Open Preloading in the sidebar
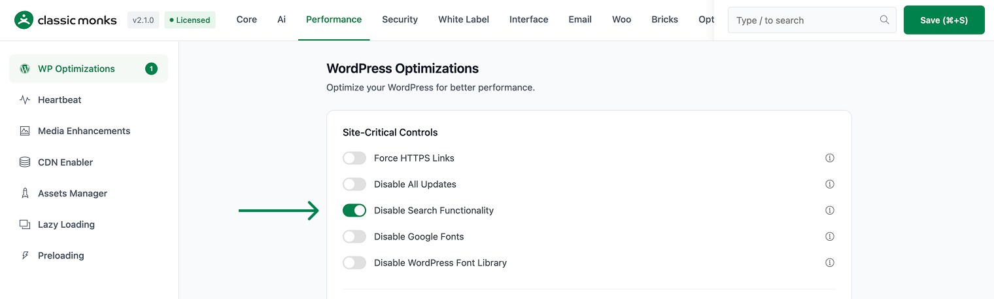 point(88,256)
